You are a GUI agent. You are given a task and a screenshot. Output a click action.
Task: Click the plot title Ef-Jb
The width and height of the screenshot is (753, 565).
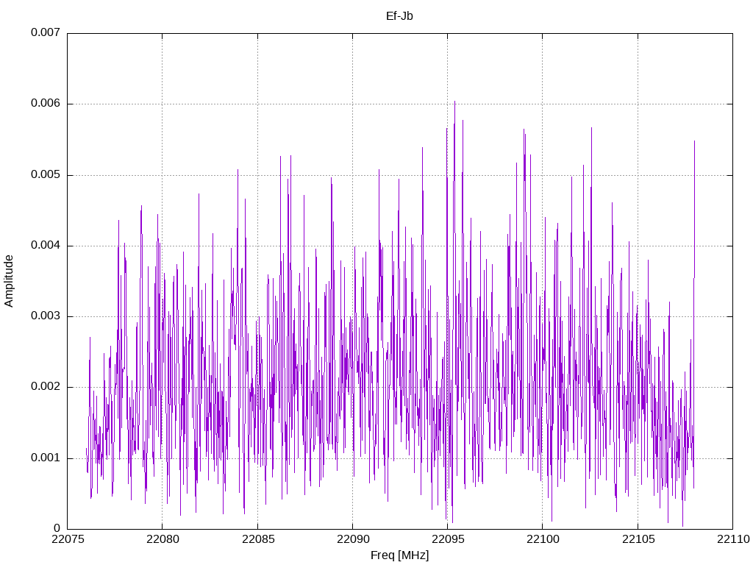tap(399, 16)
